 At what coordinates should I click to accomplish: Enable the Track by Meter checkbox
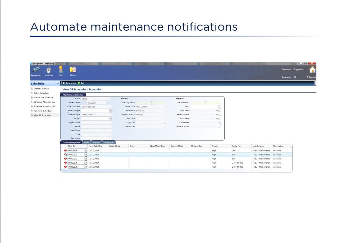[206, 103]
